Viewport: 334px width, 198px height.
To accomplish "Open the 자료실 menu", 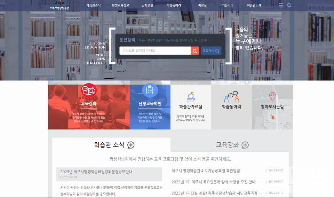I will tap(202, 5).
